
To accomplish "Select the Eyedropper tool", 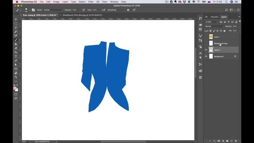I will point(16,36).
